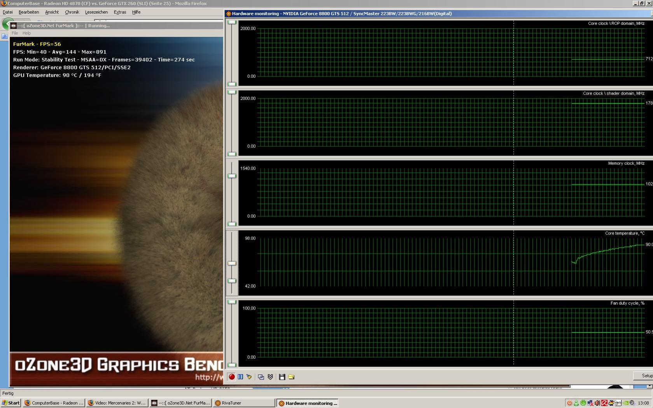Click the Fan duty cycle, % graph label
This screenshot has width=653, height=408.
pos(627,303)
